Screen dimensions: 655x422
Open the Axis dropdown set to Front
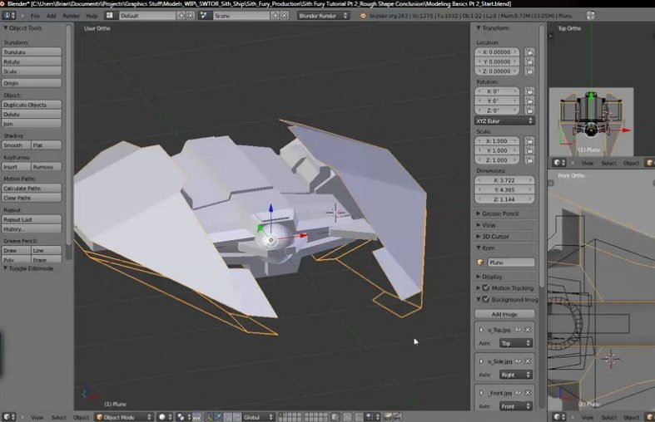click(x=515, y=406)
